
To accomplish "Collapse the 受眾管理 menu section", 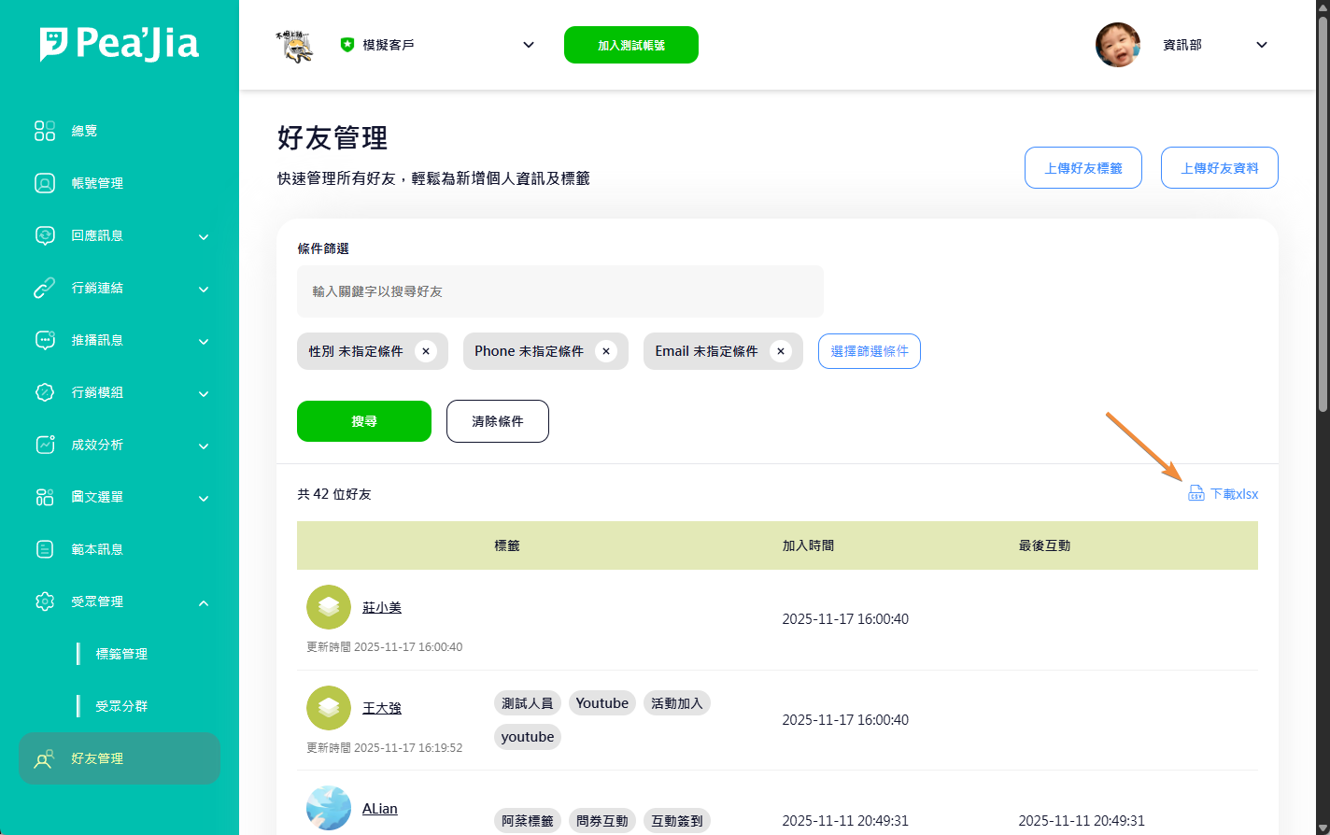I will coord(204,602).
